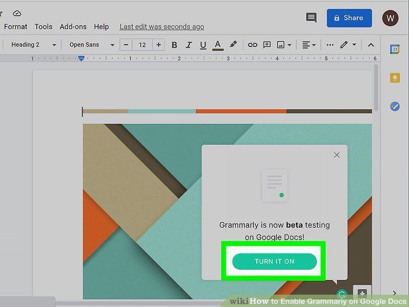This screenshot has width=409, height=307.
Task: Click the insert image icon
Action: 280,45
